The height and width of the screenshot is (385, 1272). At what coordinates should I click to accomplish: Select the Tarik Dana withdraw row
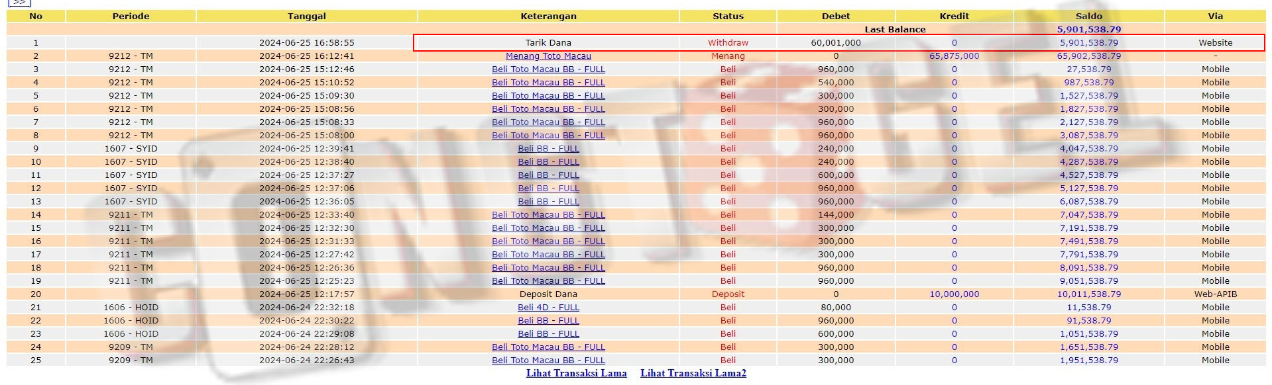click(x=548, y=43)
